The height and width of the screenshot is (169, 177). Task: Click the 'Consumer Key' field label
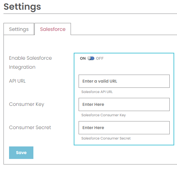point(26,104)
